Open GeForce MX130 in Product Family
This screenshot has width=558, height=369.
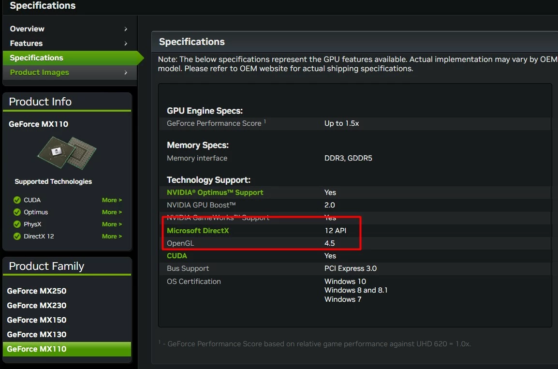click(37, 335)
